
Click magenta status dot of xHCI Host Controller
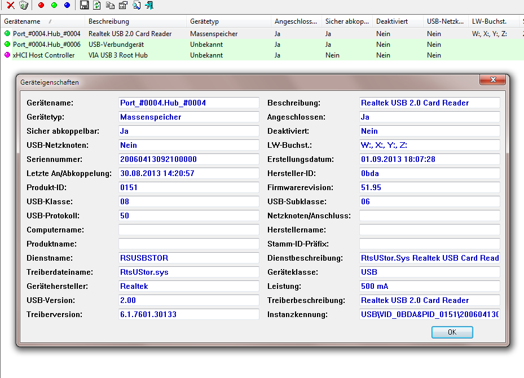[7, 55]
